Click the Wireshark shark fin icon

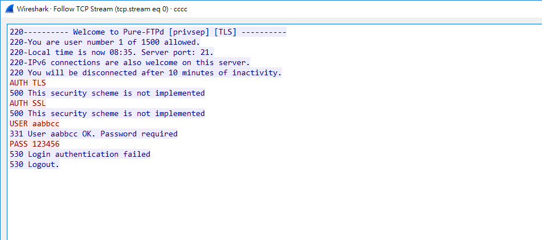coord(10,9)
